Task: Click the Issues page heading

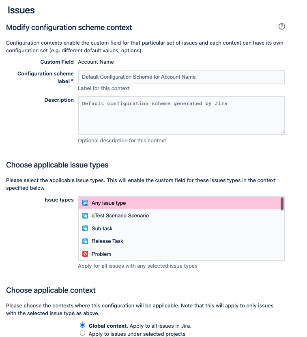Action: (21, 10)
